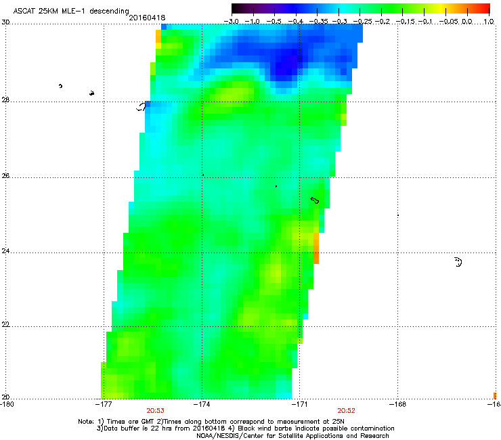Click the longitude axis label -180

point(7,404)
